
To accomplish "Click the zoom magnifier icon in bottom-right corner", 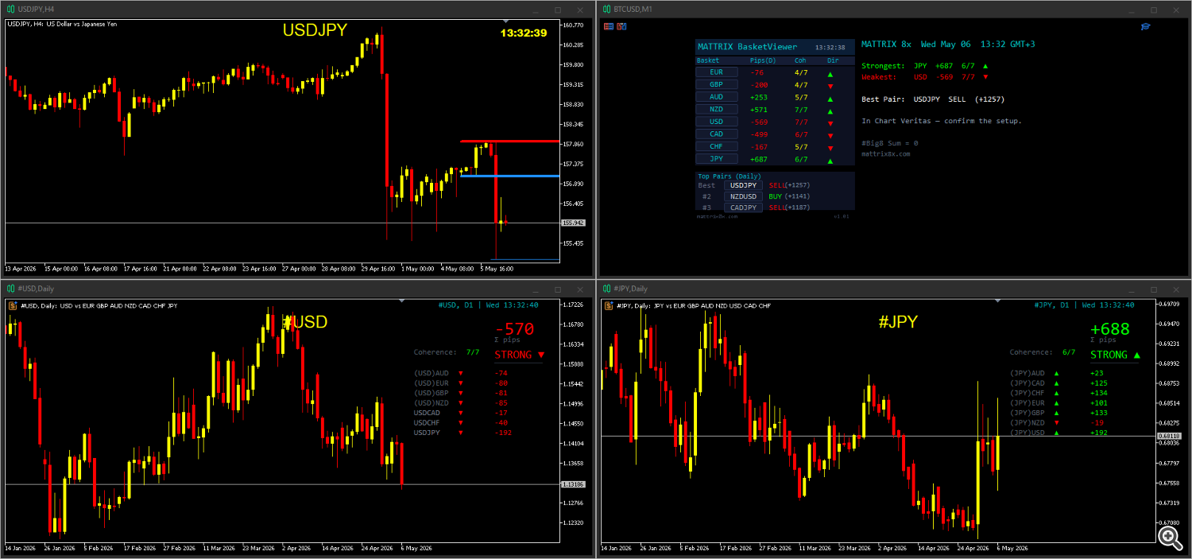I will pyautogui.click(x=1169, y=537).
